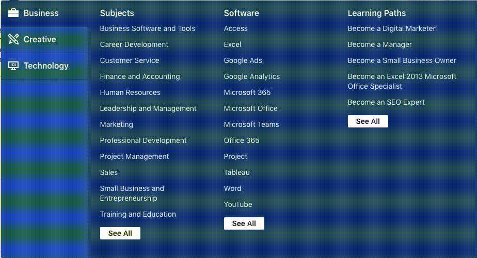Image resolution: width=477 pixels, height=258 pixels.
Task: Choose Become an SEO Expert path
Action: [x=386, y=102]
